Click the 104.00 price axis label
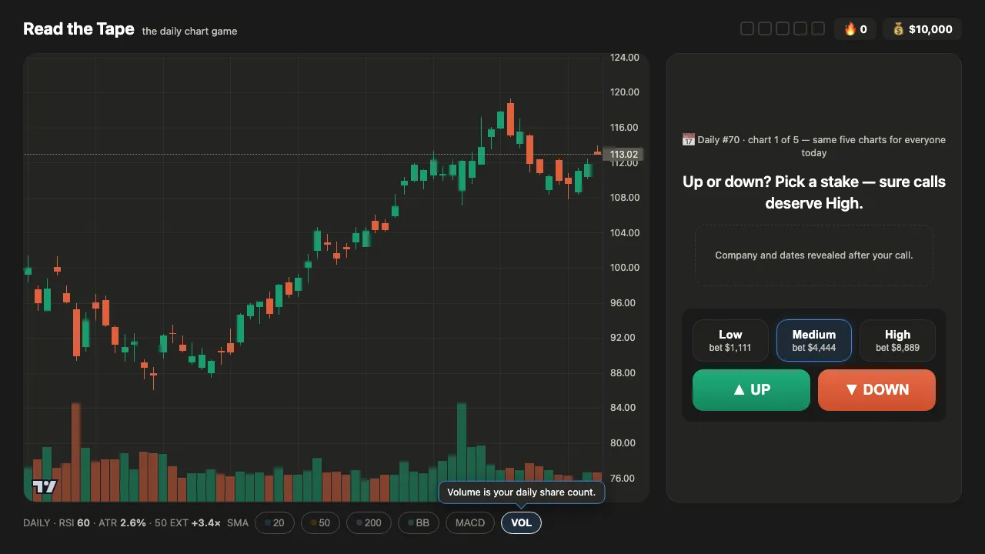This screenshot has height=554, width=985. (x=624, y=233)
